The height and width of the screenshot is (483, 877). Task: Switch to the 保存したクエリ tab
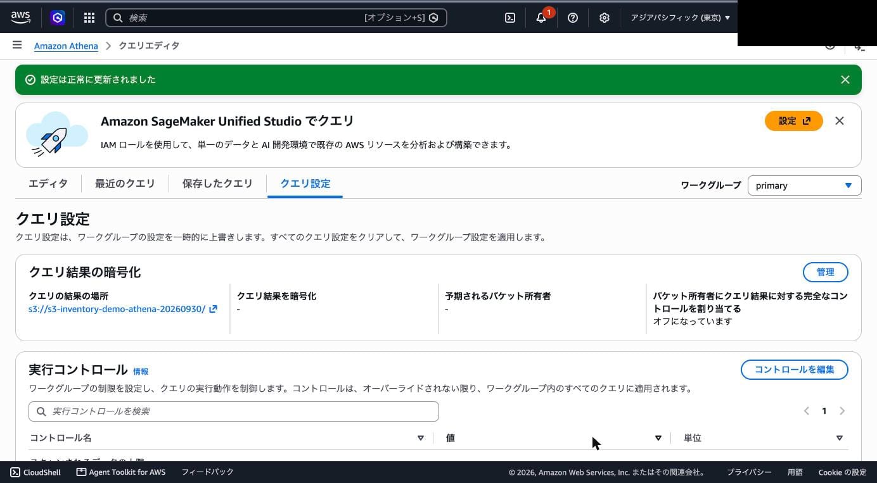pos(217,184)
